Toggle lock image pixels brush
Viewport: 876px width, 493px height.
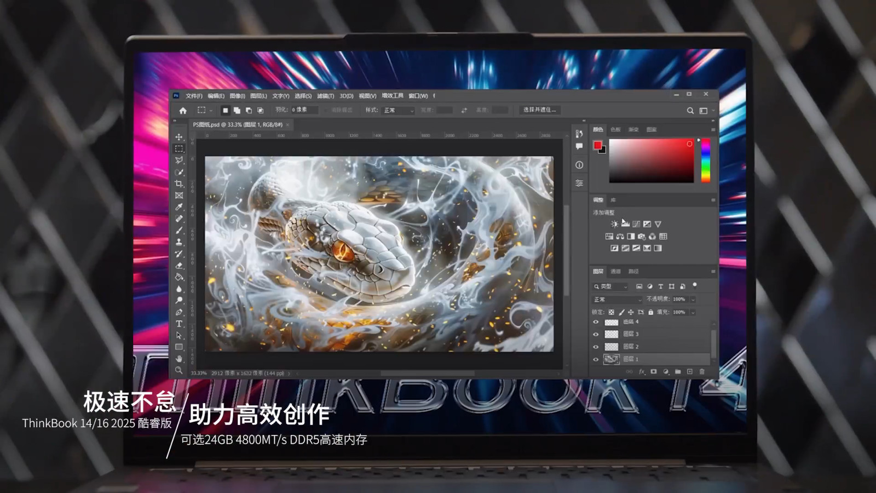pyautogui.click(x=621, y=312)
